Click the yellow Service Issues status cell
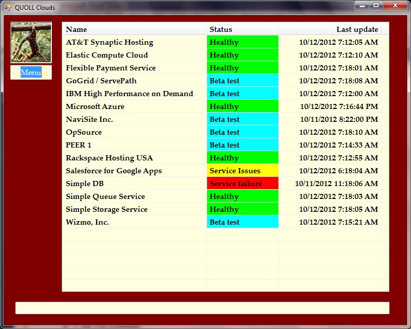Screen dimensions: 411x329 242,171
